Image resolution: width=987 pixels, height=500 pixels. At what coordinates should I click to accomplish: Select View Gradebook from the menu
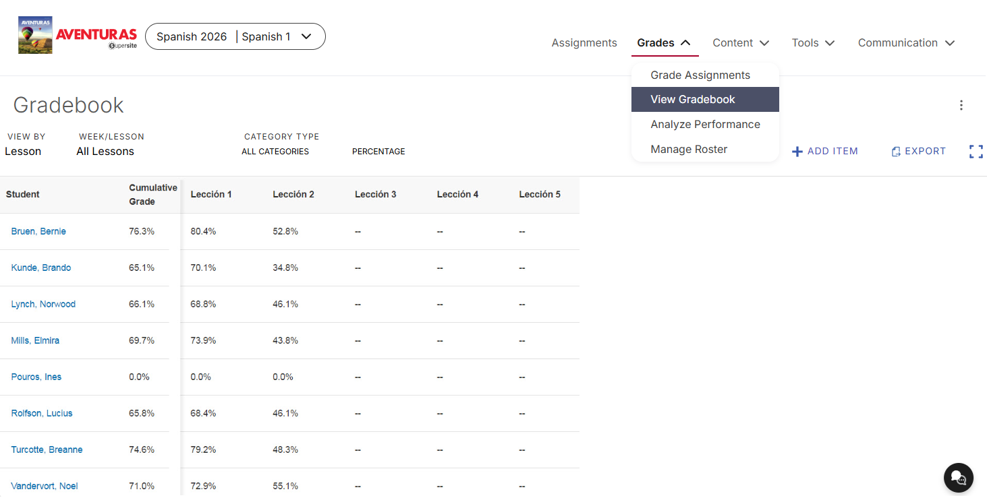pyautogui.click(x=705, y=99)
